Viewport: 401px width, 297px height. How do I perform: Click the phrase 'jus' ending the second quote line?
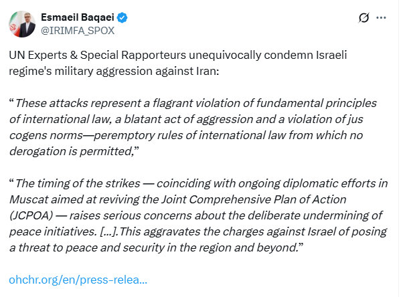point(355,119)
